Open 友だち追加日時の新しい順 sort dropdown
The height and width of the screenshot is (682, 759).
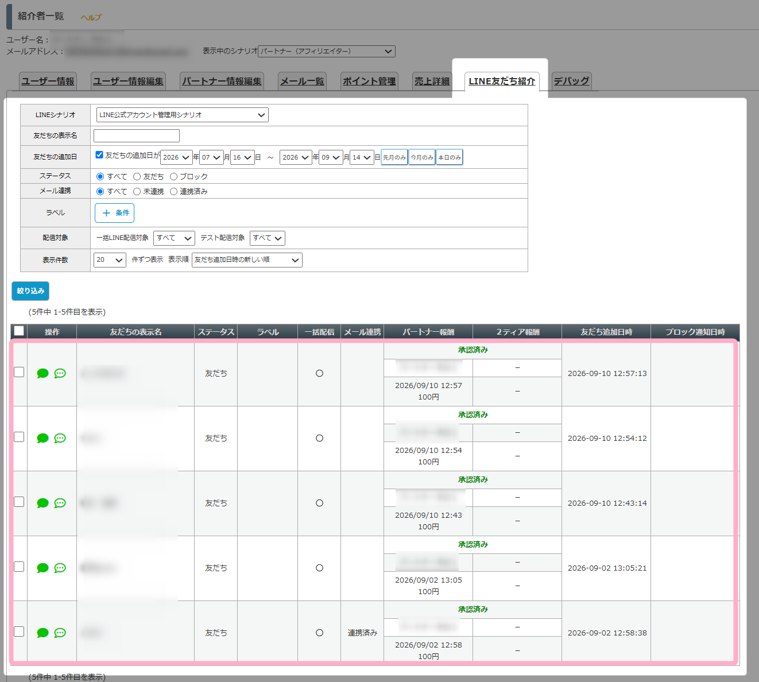click(x=247, y=260)
